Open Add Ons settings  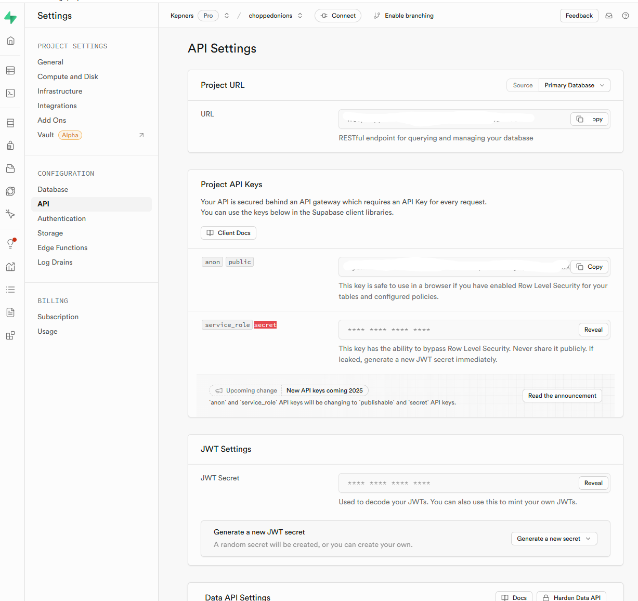pos(52,120)
